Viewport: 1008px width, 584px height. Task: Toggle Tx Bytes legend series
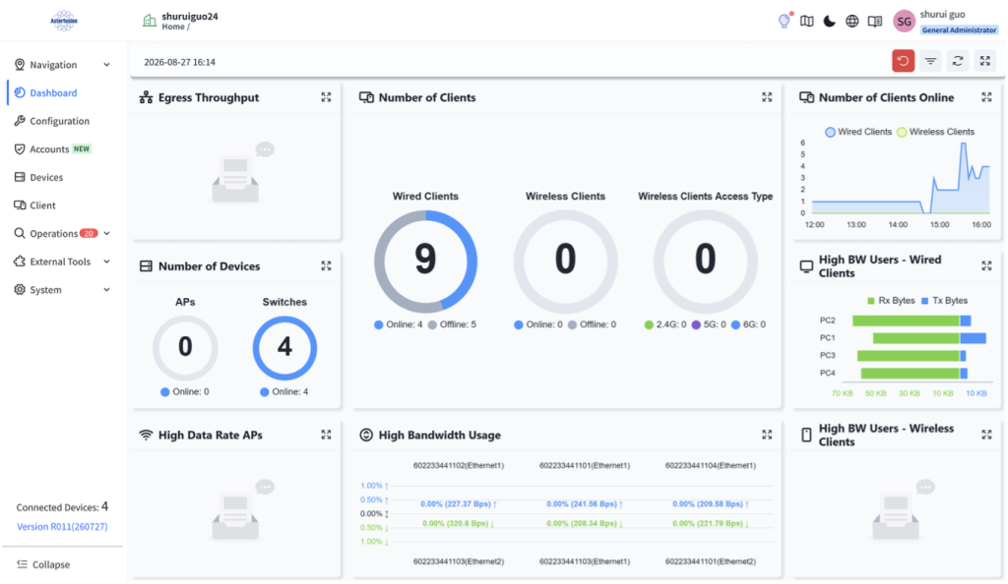point(944,300)
